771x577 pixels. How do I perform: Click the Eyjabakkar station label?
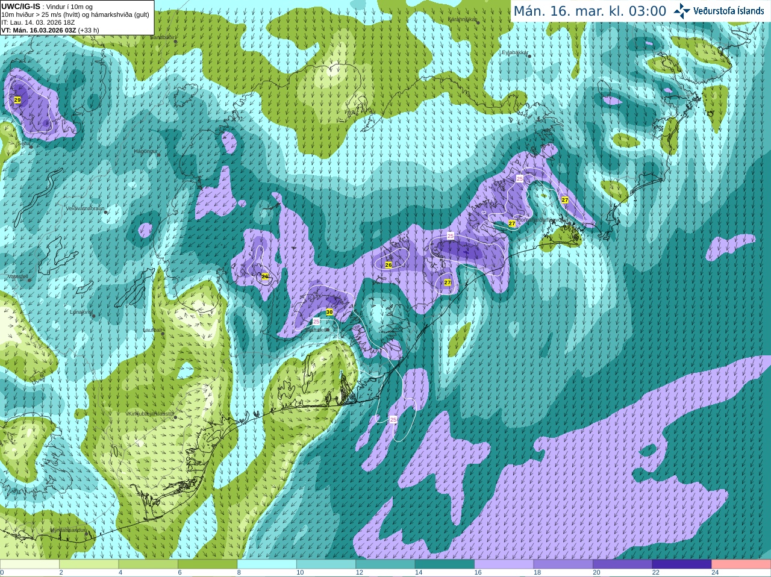point(516,52)
